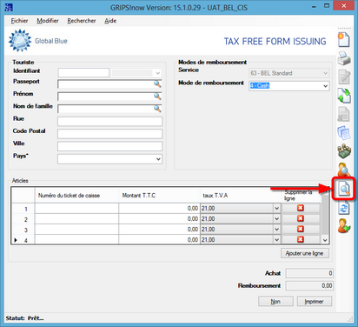Click the printer icon in sidebar
The width and height of the screenshot is (358, 327).
click(x=344, y=58)
